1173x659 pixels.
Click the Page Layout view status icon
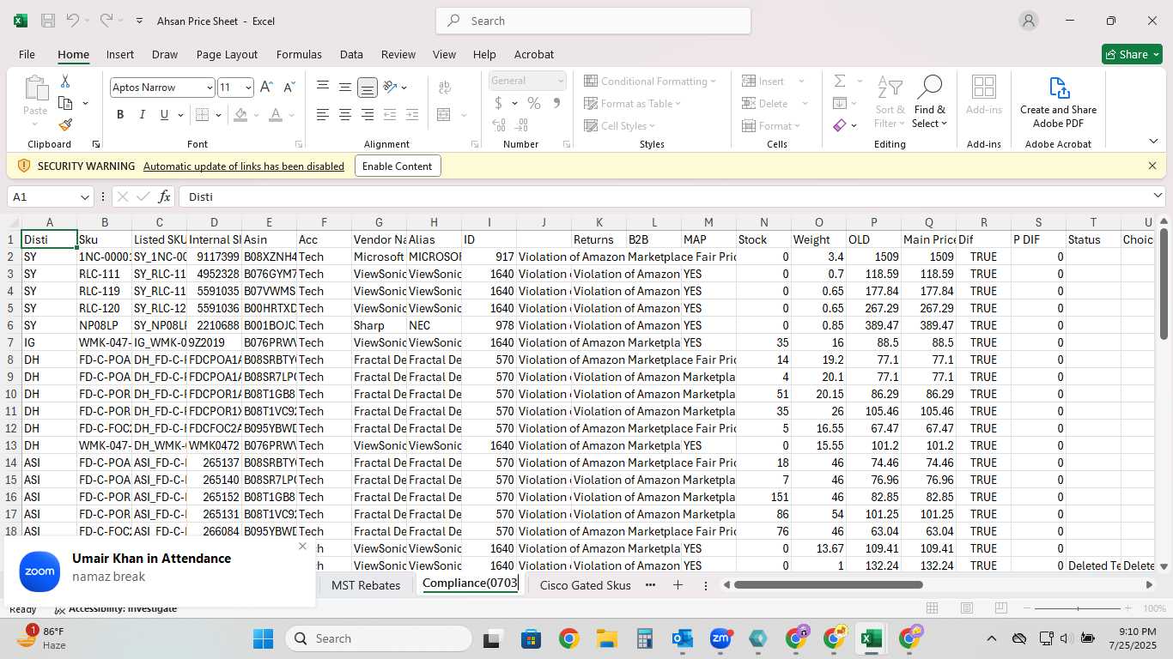click(967, 608)
